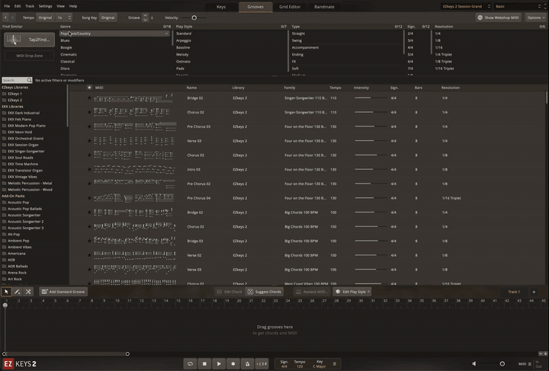This screenshot has width=549, height=371.
Task: Adjust the master volume slider
Action: [502, 363]
